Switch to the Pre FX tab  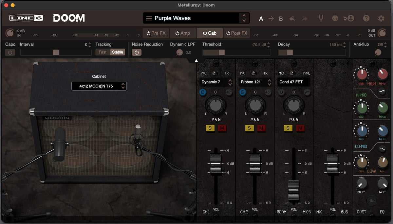point(156,33)
